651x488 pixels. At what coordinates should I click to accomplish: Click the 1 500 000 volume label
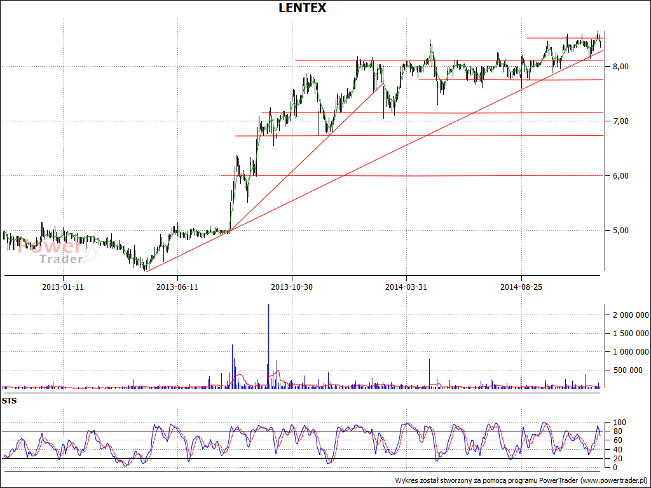pos(631,333)
